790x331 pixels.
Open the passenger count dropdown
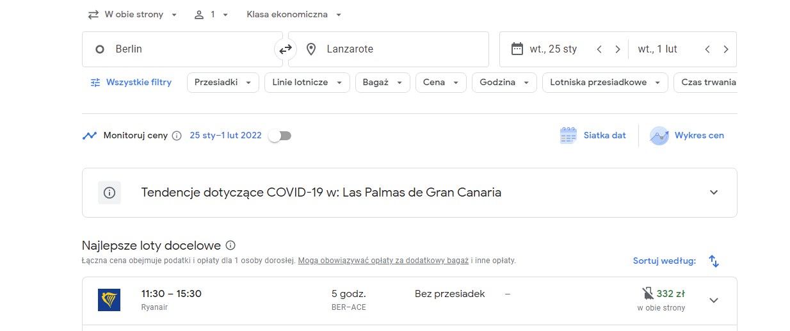coord(211,14)
